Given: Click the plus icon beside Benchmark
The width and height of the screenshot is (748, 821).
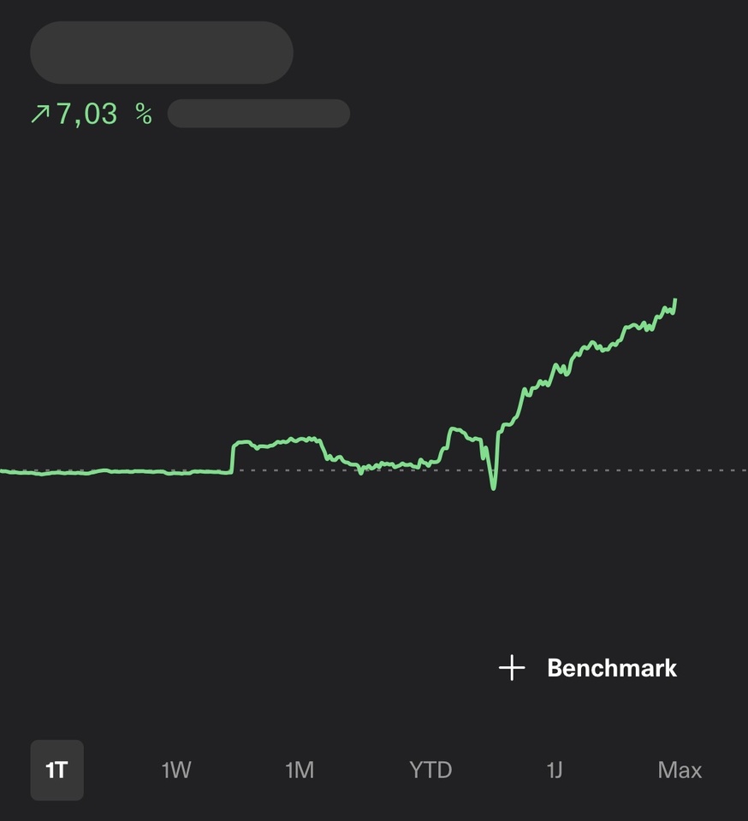Looking at the screenshot, I should (x=512, y=668).
